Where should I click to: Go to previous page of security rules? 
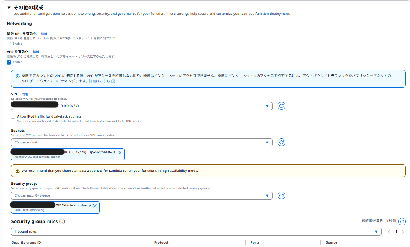[x=389, y=231]
